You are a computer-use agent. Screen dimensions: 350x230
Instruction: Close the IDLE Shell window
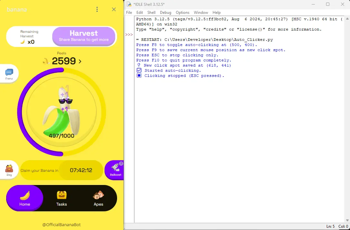point(342,4)
